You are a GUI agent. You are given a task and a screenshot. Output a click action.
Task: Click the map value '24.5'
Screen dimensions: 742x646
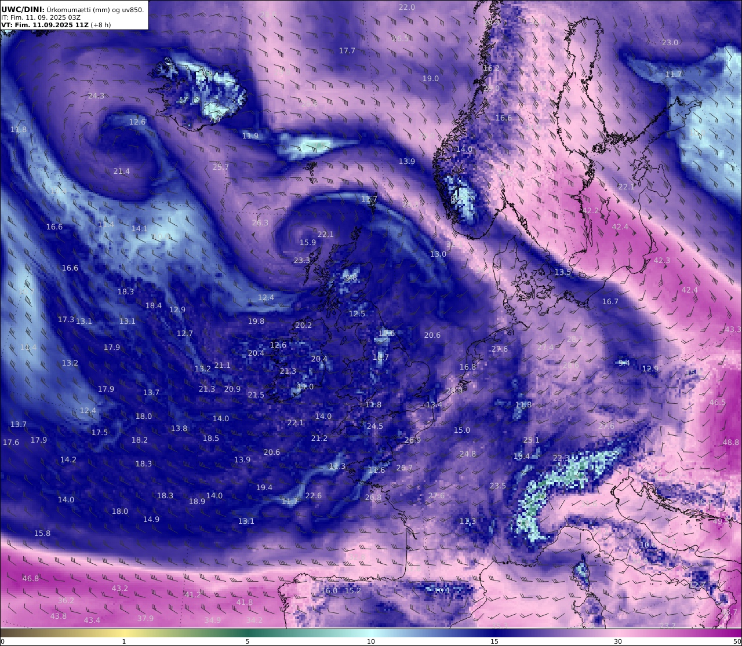click(x=375, y=426)
